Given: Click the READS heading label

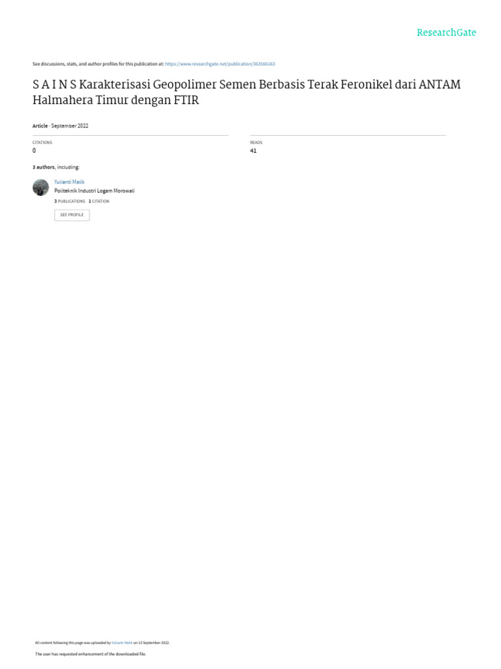Looking at the screenshot, I should click(x=256, y=142).
